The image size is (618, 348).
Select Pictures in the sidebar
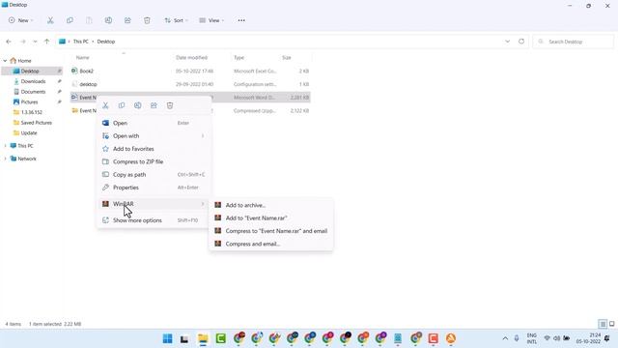tap(29, 101)
